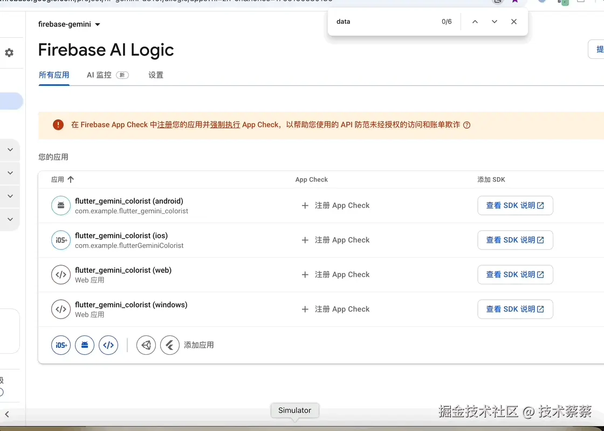Select the flutter_gemini_colorist (windows) app name

(132, 305)
